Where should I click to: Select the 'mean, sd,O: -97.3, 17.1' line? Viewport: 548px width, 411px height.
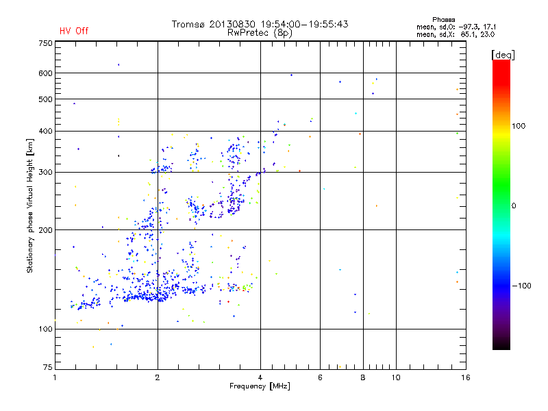pos(456,27)
